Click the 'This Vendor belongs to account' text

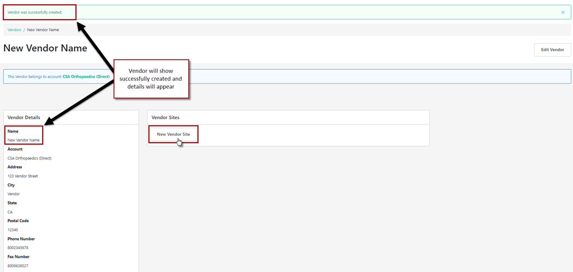(34, 76)
